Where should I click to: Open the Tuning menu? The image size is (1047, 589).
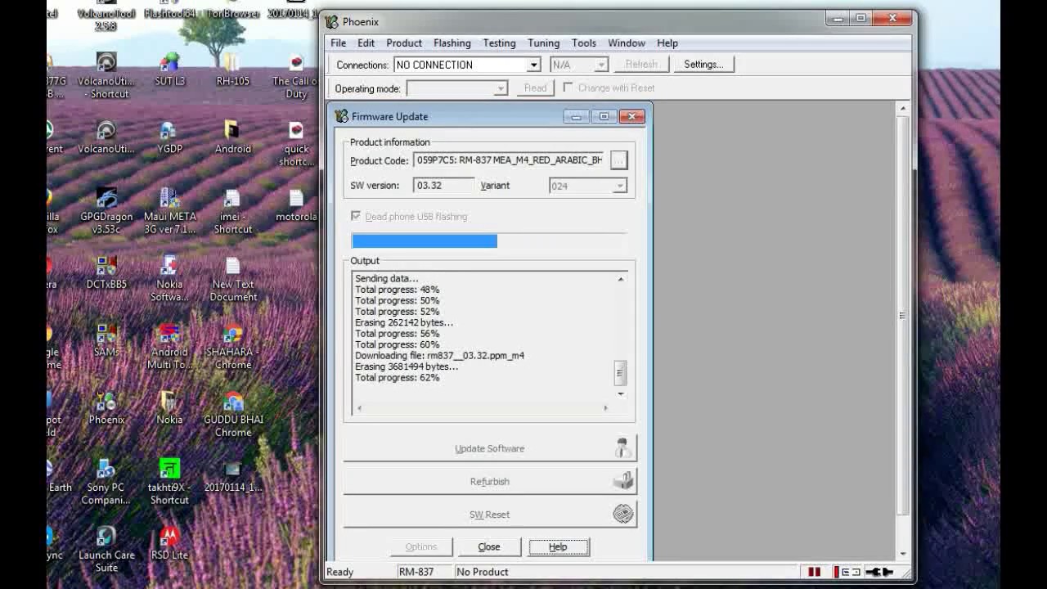[543, 43]
